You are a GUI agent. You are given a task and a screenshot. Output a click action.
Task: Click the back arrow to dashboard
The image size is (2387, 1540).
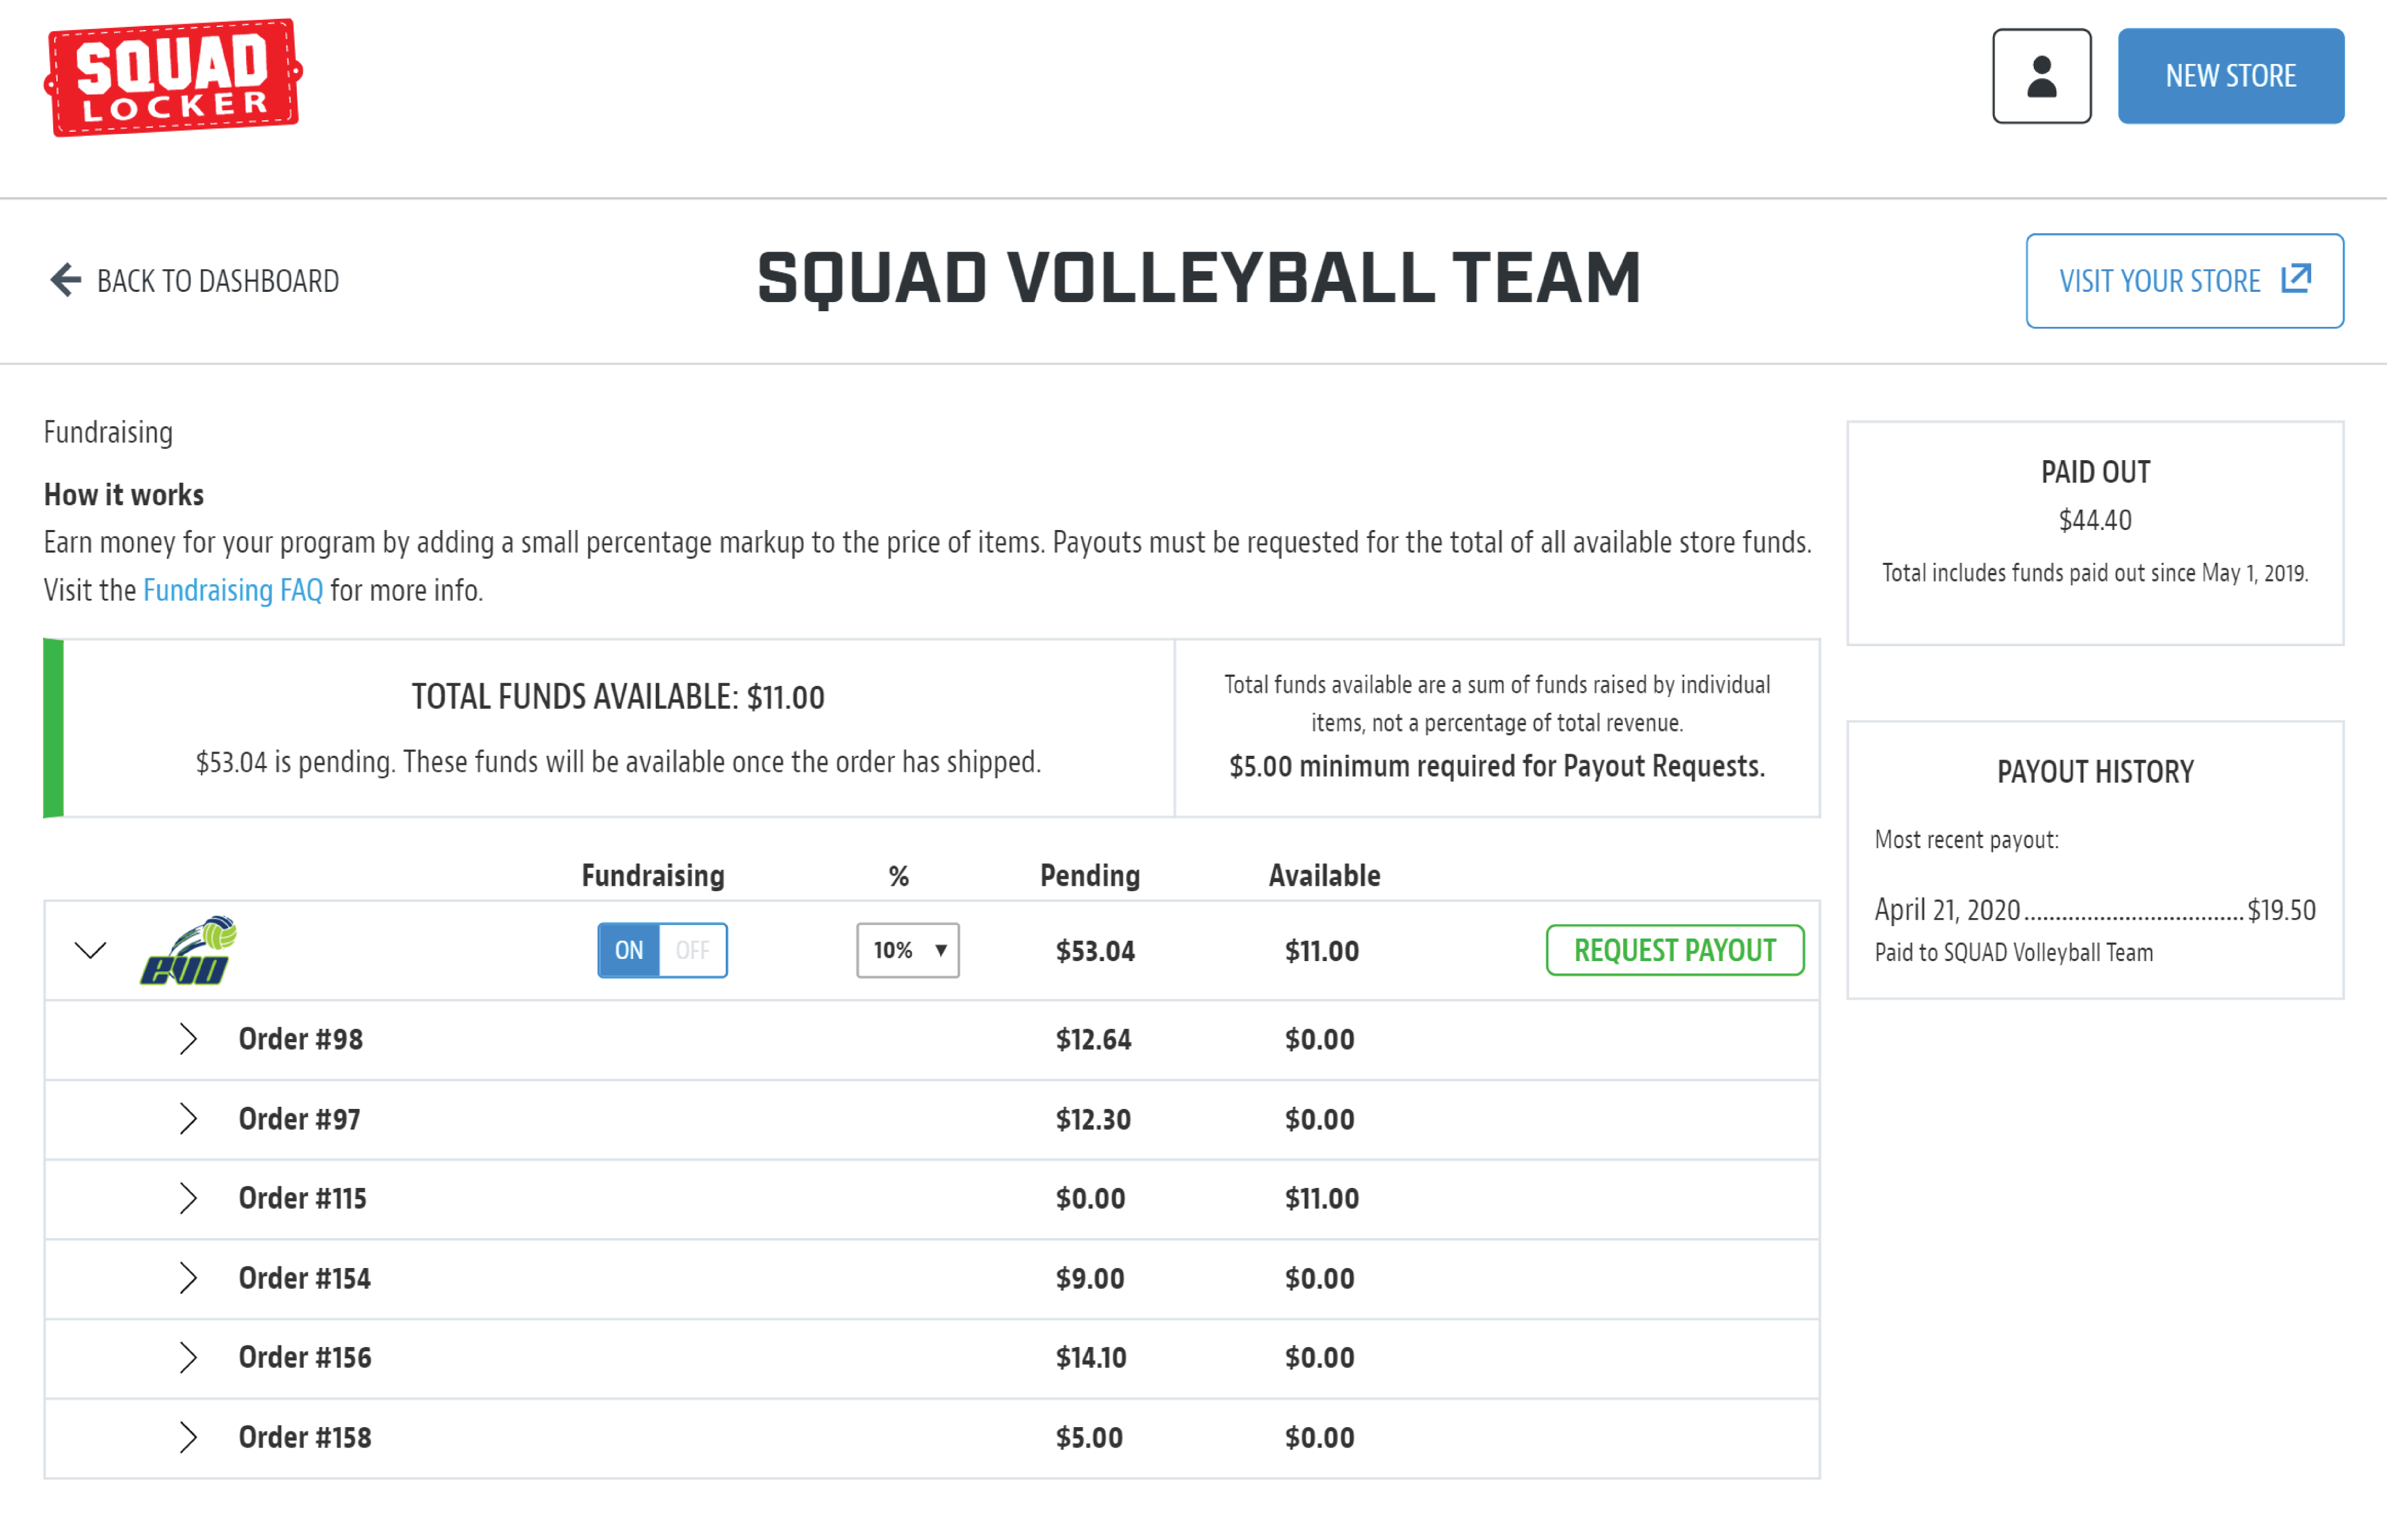tap(65, 280)
